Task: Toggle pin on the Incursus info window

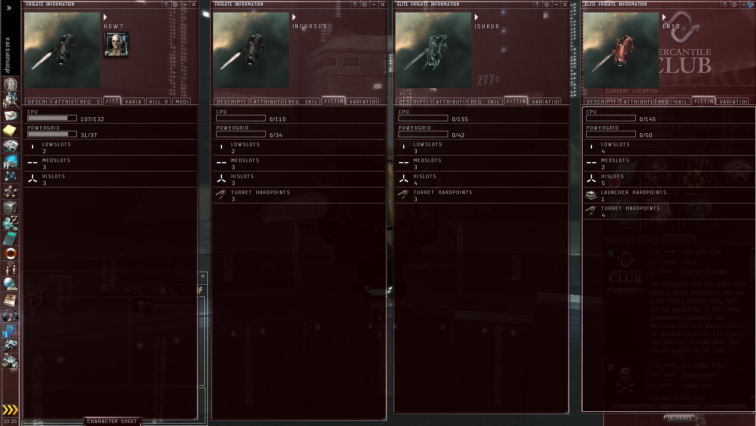Action: pos(364,4)
